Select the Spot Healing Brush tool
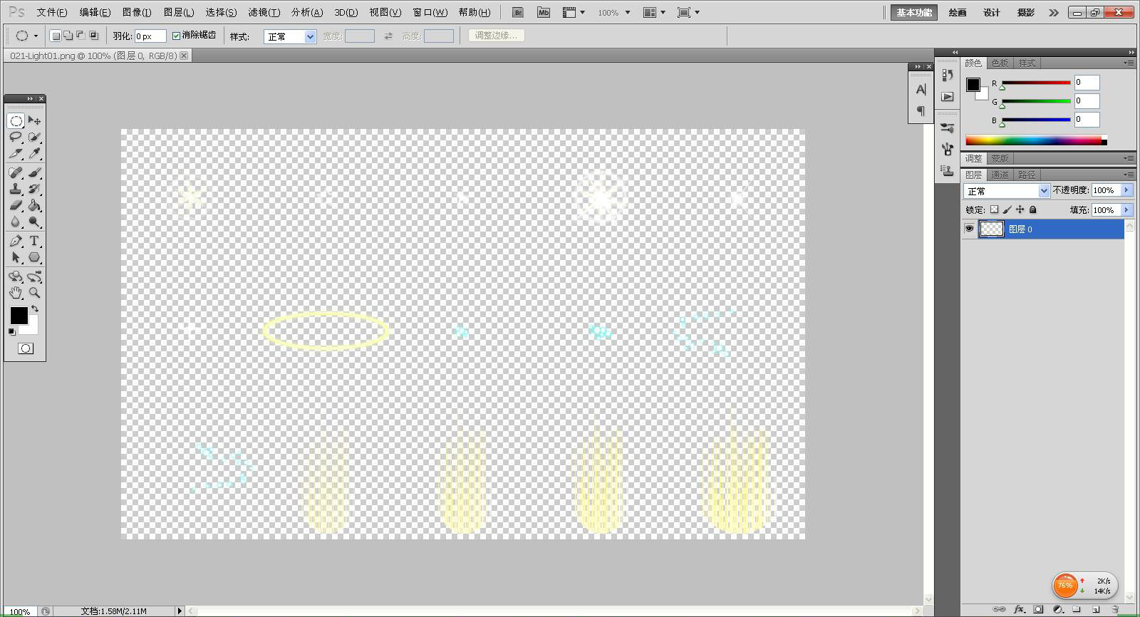The width and height of the screenshot is (1140, 617). click(16, 172)
